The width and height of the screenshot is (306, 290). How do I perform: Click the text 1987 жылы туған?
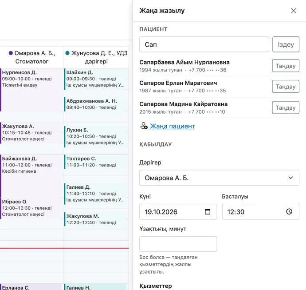point(161,91)
